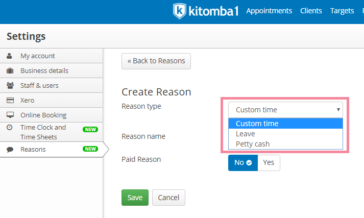
Task: Click the monitor icon for Online Booking
Action: [x=10, y=115]
